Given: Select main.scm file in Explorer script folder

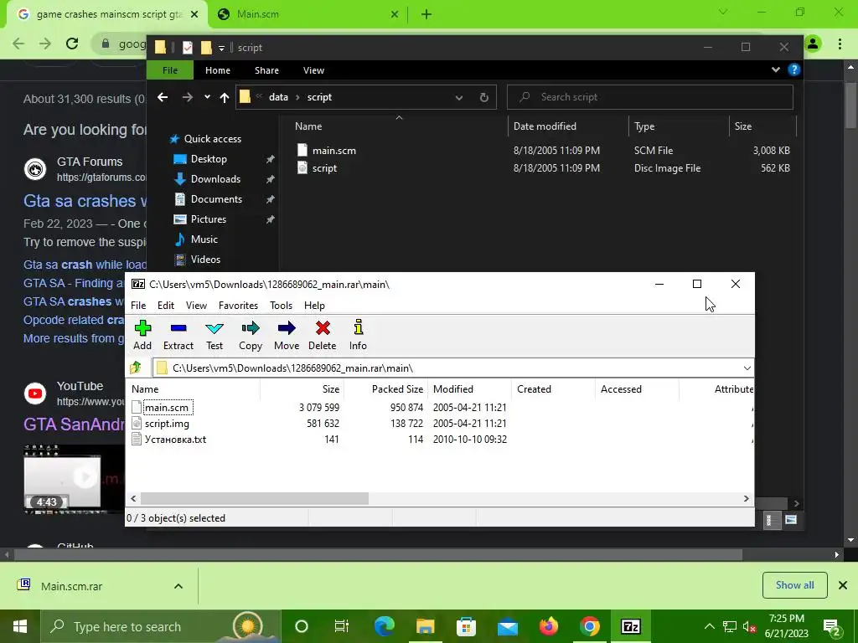Looking at the screenshot, I should [333, 151].
